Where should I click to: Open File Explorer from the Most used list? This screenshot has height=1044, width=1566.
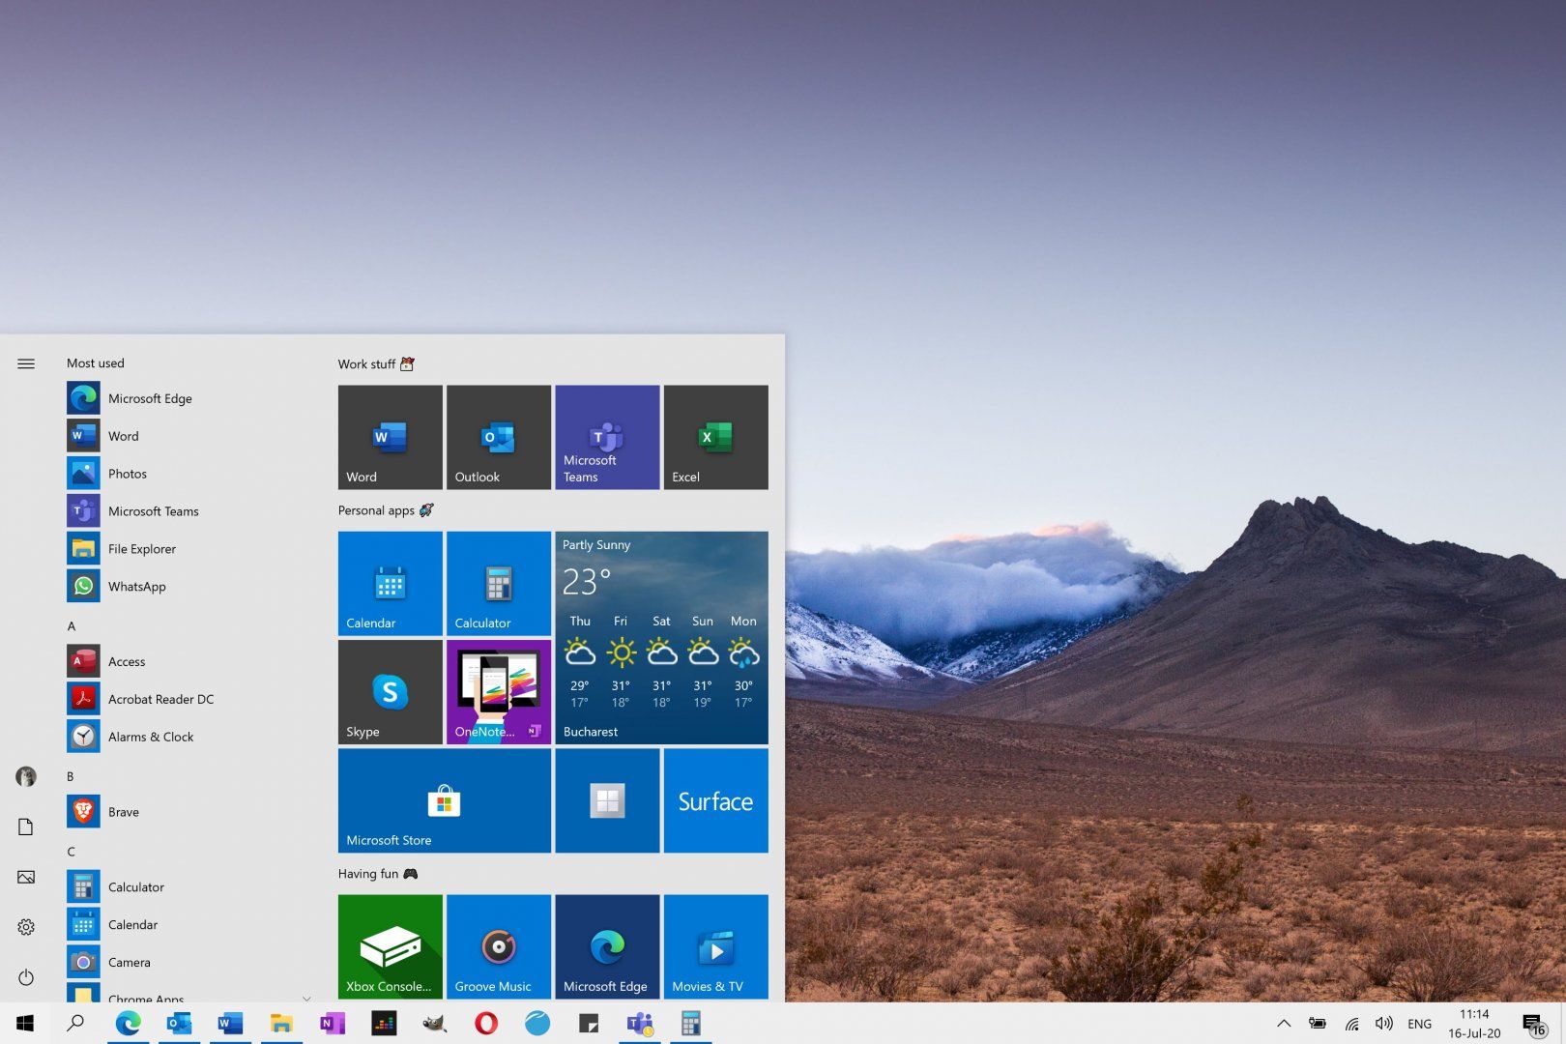[188, 549]
